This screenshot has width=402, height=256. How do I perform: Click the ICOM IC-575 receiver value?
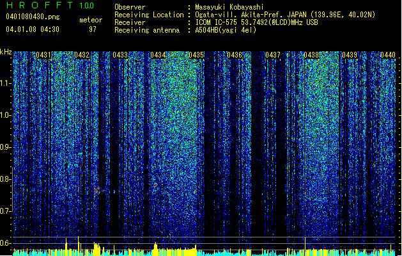256,22
